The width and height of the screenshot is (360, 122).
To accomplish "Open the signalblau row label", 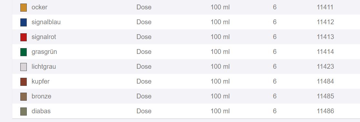I will (46, 22).
